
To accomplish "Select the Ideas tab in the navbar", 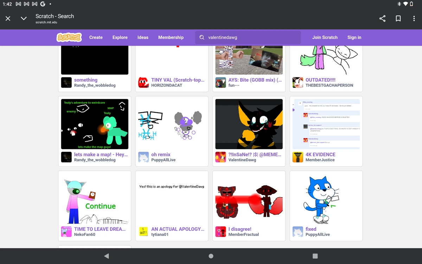I will pyautogui.click(x=143, y=37).
